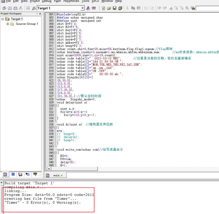
Task: Collapse the delay function fold at line 030
Action: point(55,105)
